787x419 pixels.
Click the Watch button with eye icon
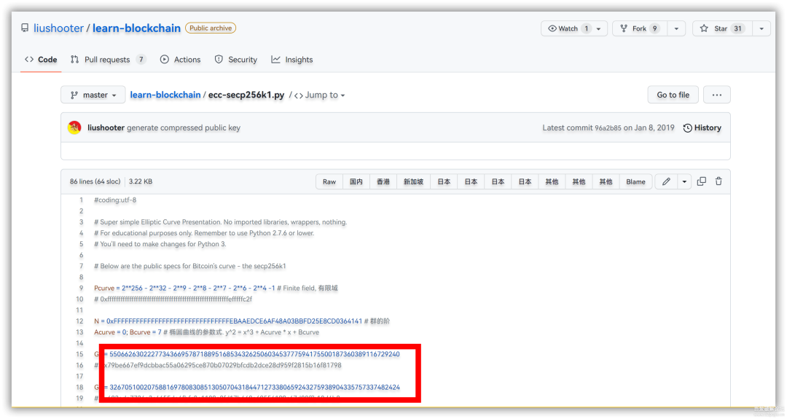pos(568,28)
